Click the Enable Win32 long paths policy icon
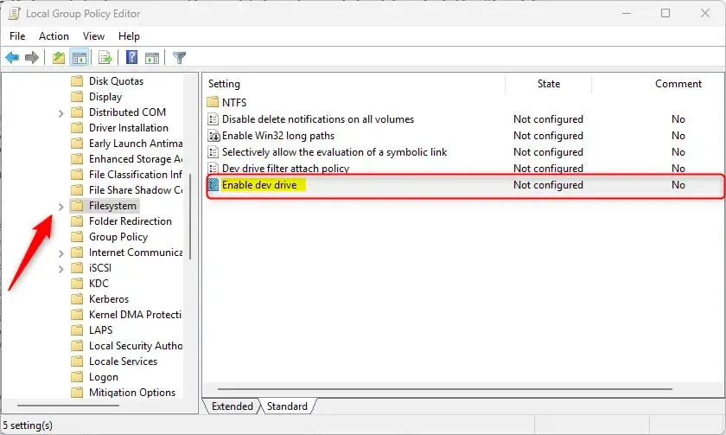726x435 pixels. pyautogui.click(x=213, y=136)
